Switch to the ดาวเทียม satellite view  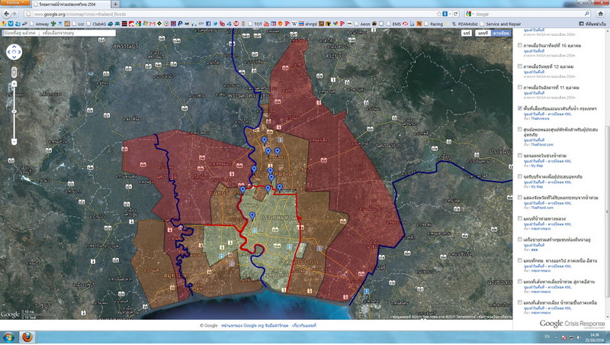[x=501, y=33]
